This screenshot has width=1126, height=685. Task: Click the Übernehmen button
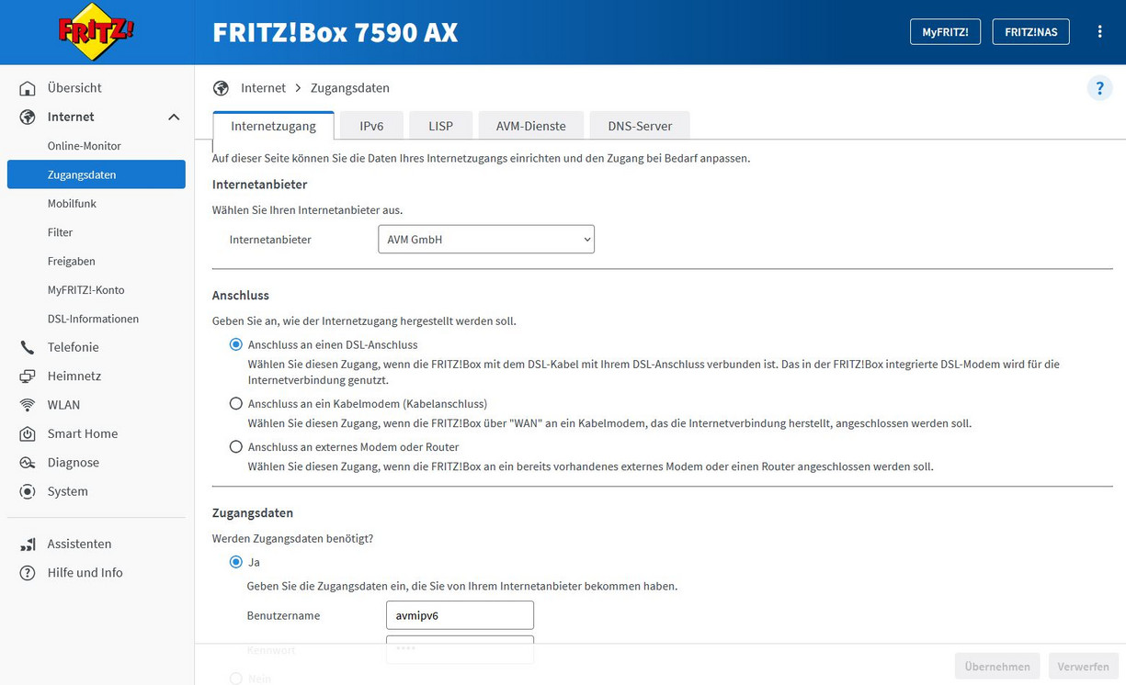point(997,667)
